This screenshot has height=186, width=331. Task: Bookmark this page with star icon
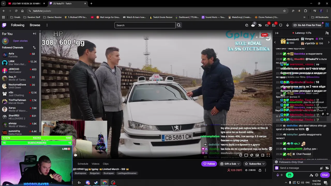[x=284, y=11]
